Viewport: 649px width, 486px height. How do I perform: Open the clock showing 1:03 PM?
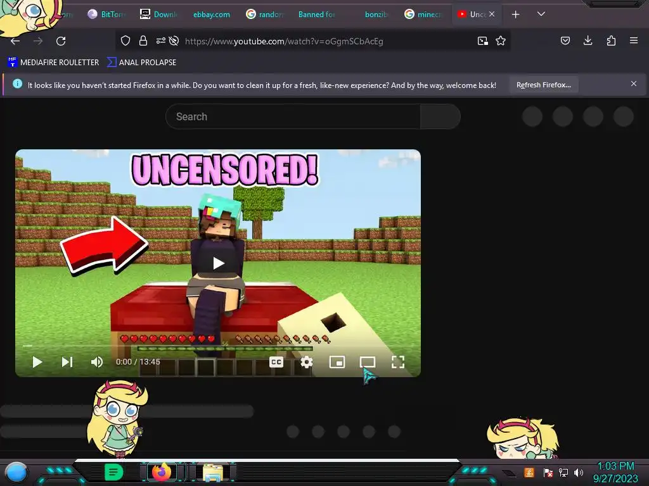[x=615, y=472]
